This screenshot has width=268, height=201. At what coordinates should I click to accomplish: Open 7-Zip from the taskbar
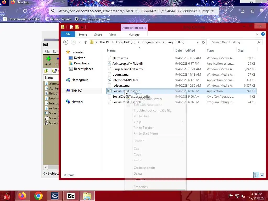click(71, 196)
